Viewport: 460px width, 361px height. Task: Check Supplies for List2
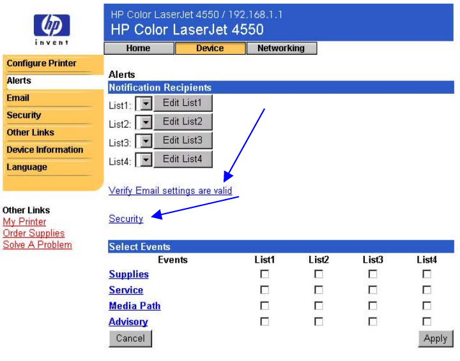tap(319, 274)
